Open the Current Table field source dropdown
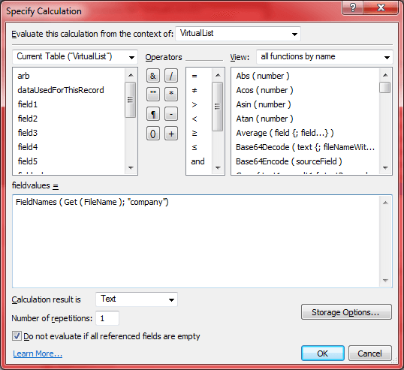 click(75, 56)
